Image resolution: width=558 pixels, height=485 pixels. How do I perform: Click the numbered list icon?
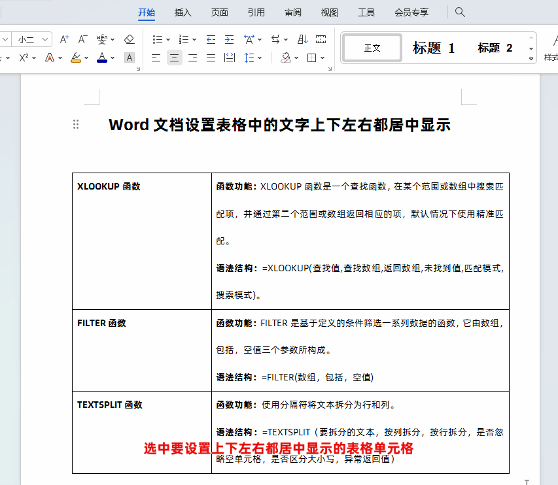[x=184, y=39]
